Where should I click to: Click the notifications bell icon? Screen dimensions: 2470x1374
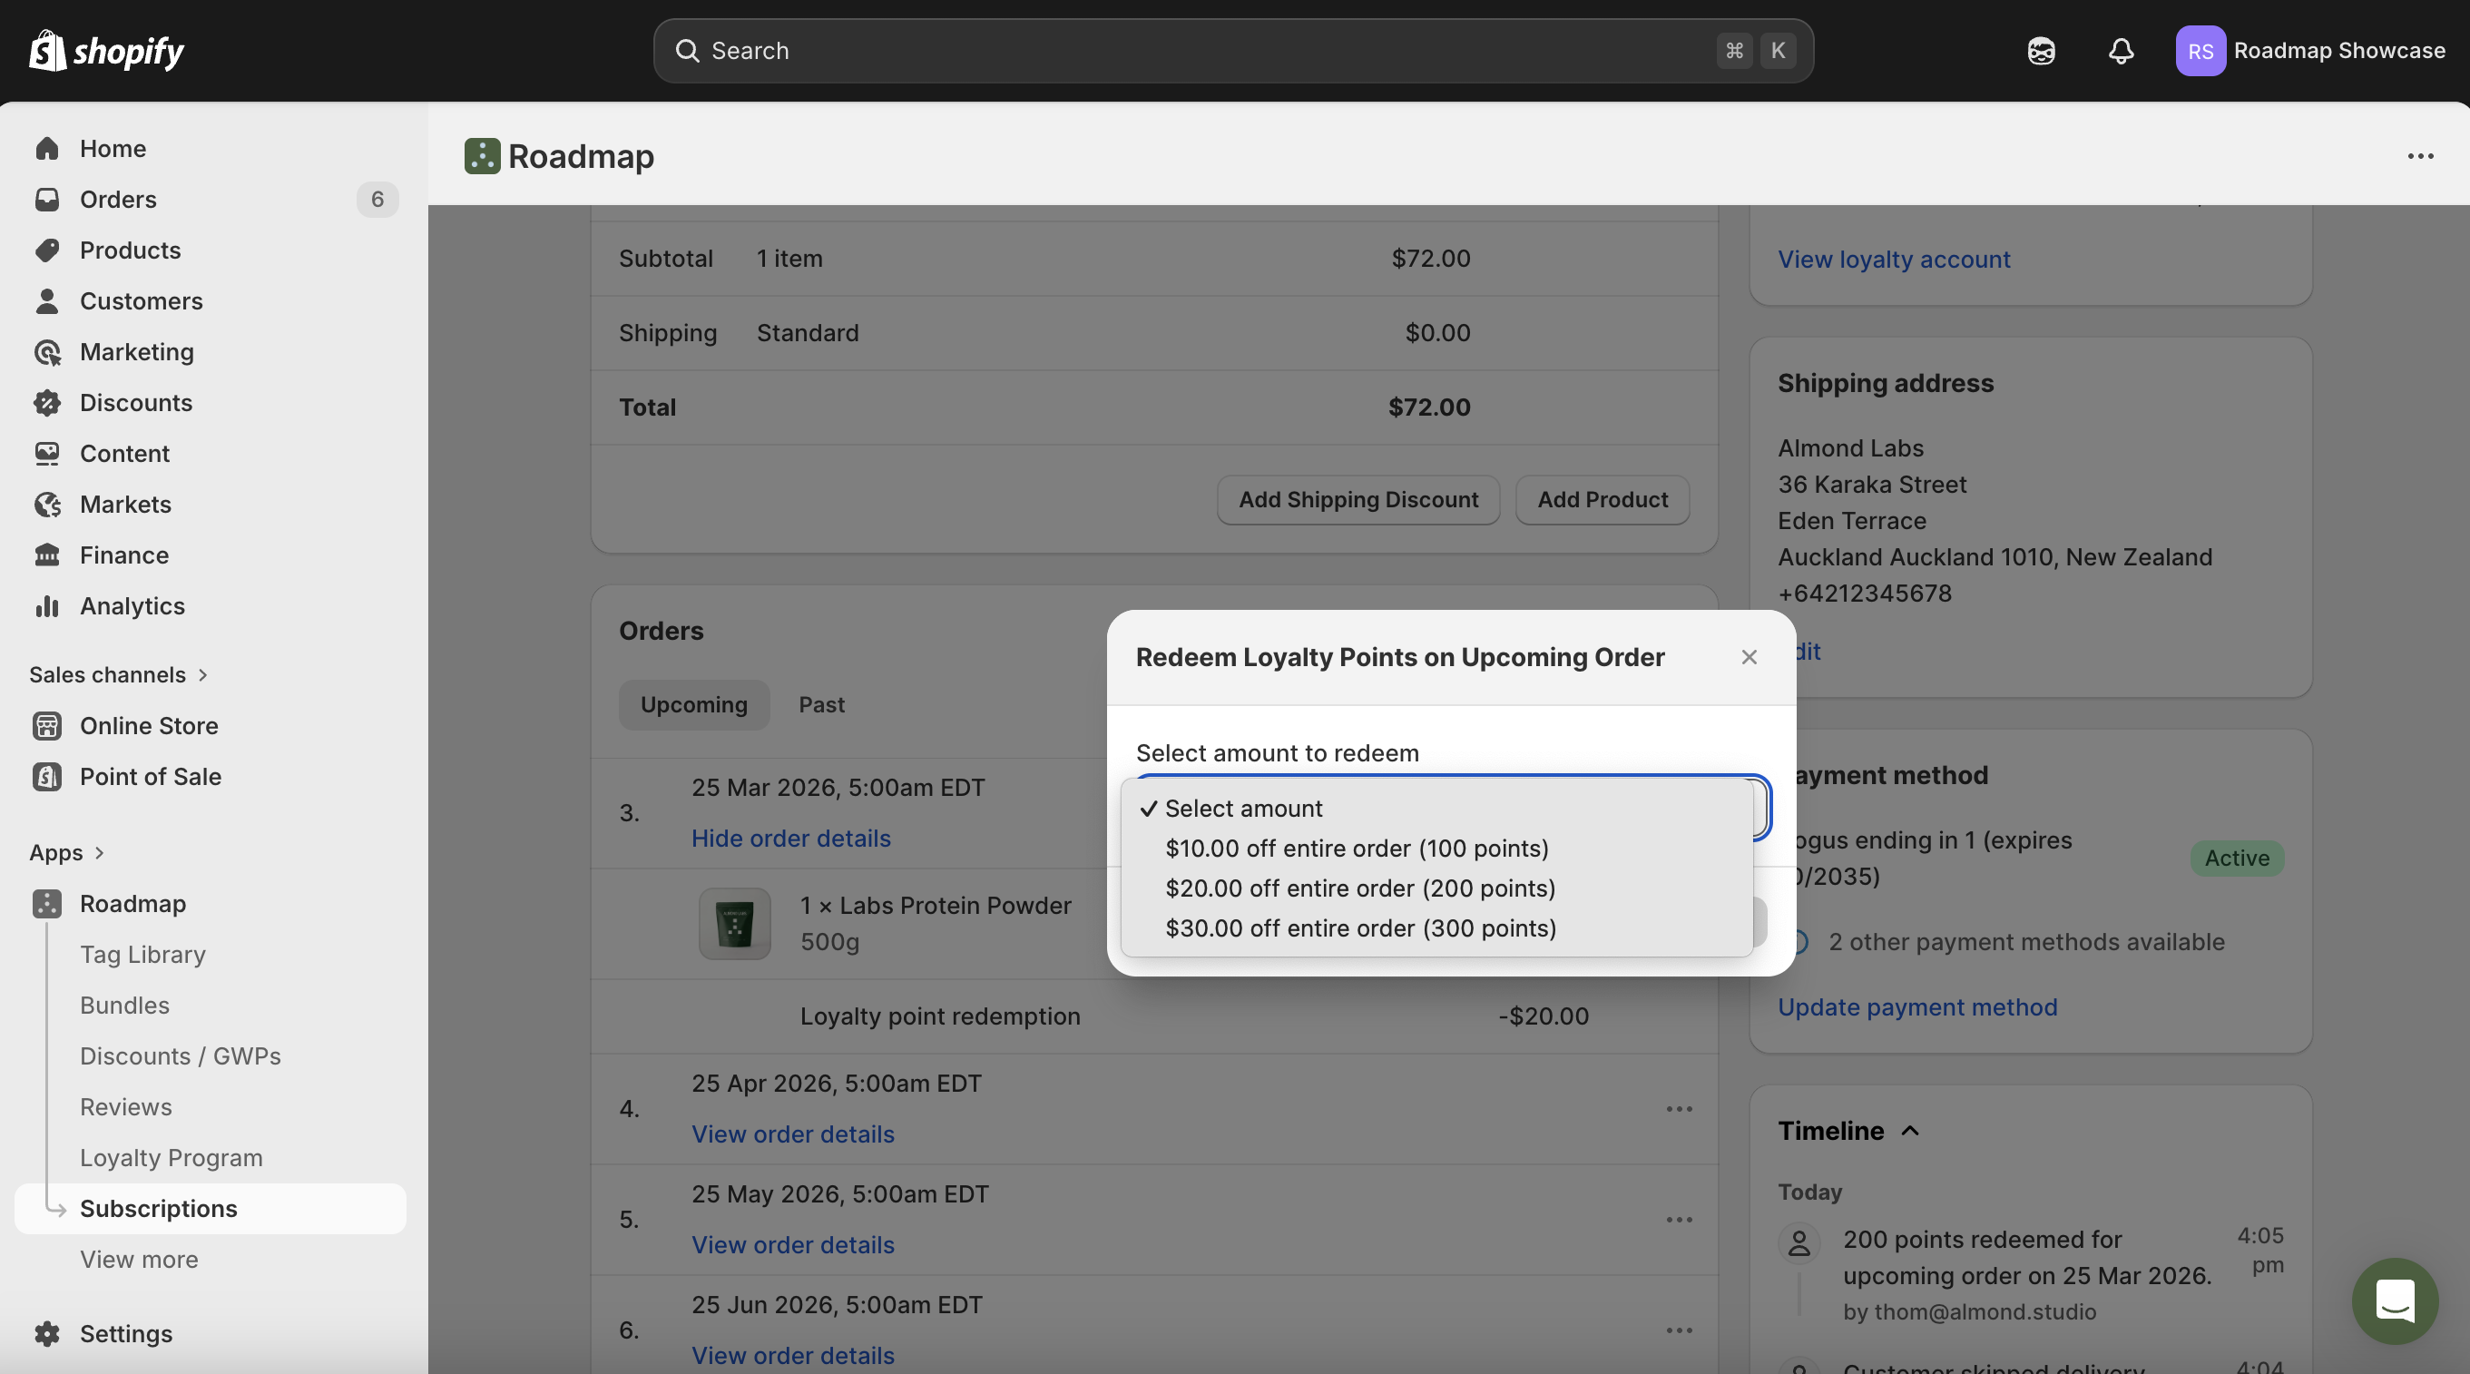(x=2120, y=51)
